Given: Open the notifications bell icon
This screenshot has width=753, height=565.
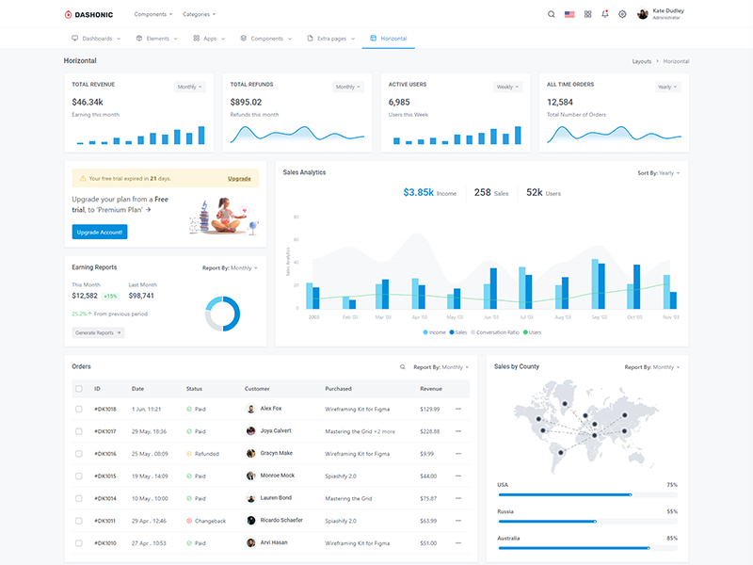Looking at the screenshot, I should [605, 14].
